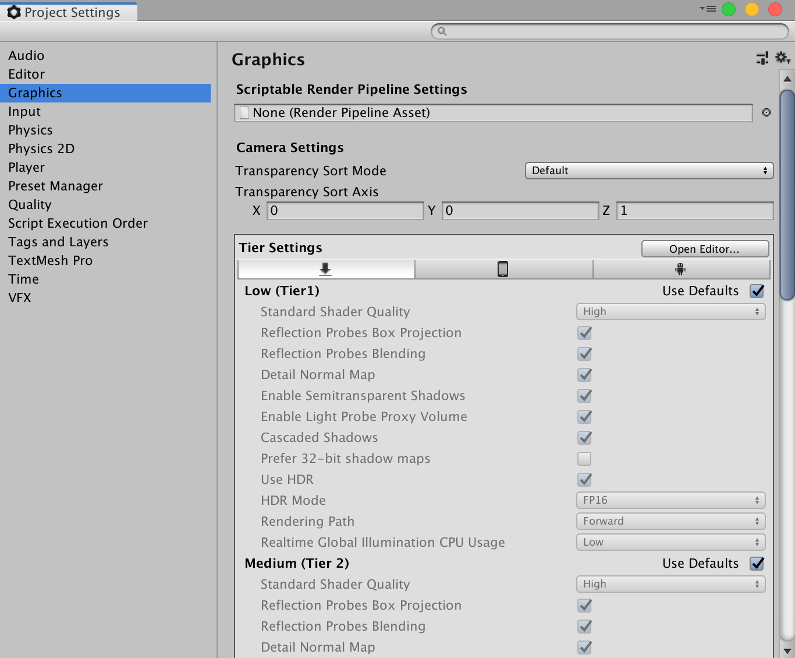795x658 pixels.
Task: Click the None Render Pipeline Asset field
Action: pyautogui.click(x=494, y=112)
